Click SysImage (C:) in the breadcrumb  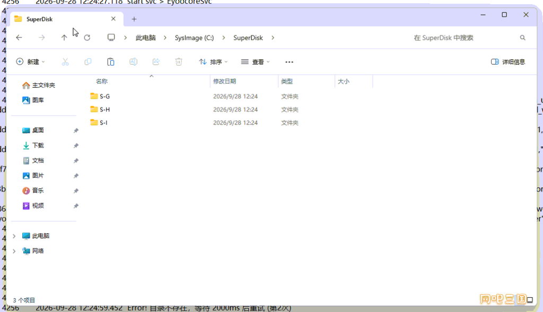coord(194,38)
